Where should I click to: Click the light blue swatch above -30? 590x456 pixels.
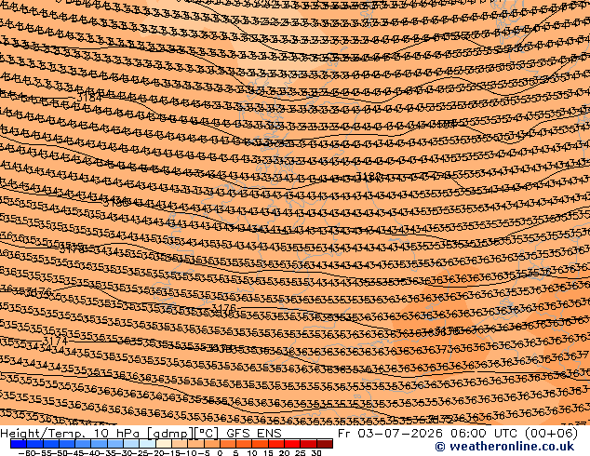pos(131,444)
